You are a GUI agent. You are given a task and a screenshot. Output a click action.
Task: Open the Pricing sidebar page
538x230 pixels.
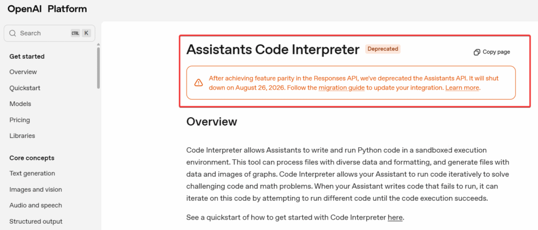point(19,120)
